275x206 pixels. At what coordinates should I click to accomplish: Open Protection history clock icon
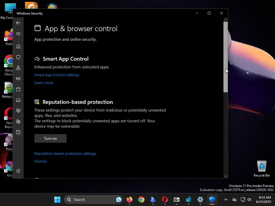[18, 132]
